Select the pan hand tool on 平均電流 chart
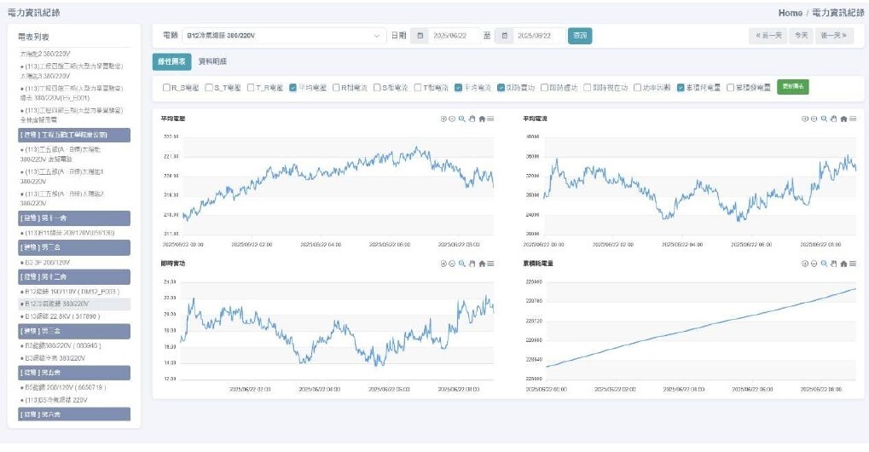The width and height of the screenshot is (869, 452). click(833, 119)
